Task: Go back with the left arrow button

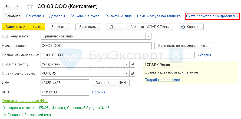Action: pos(7,6)
